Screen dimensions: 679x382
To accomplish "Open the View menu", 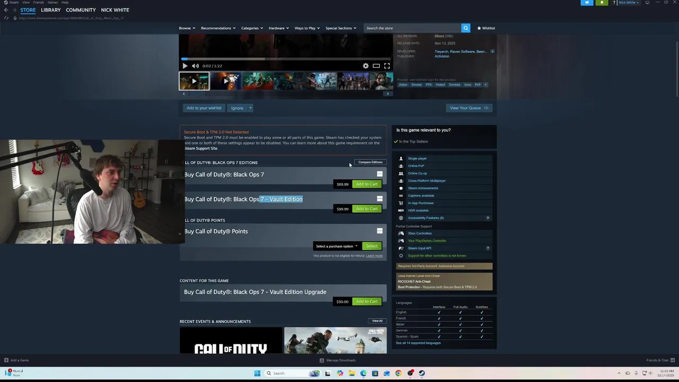I will pyautogui.click(x=25, y=2).
